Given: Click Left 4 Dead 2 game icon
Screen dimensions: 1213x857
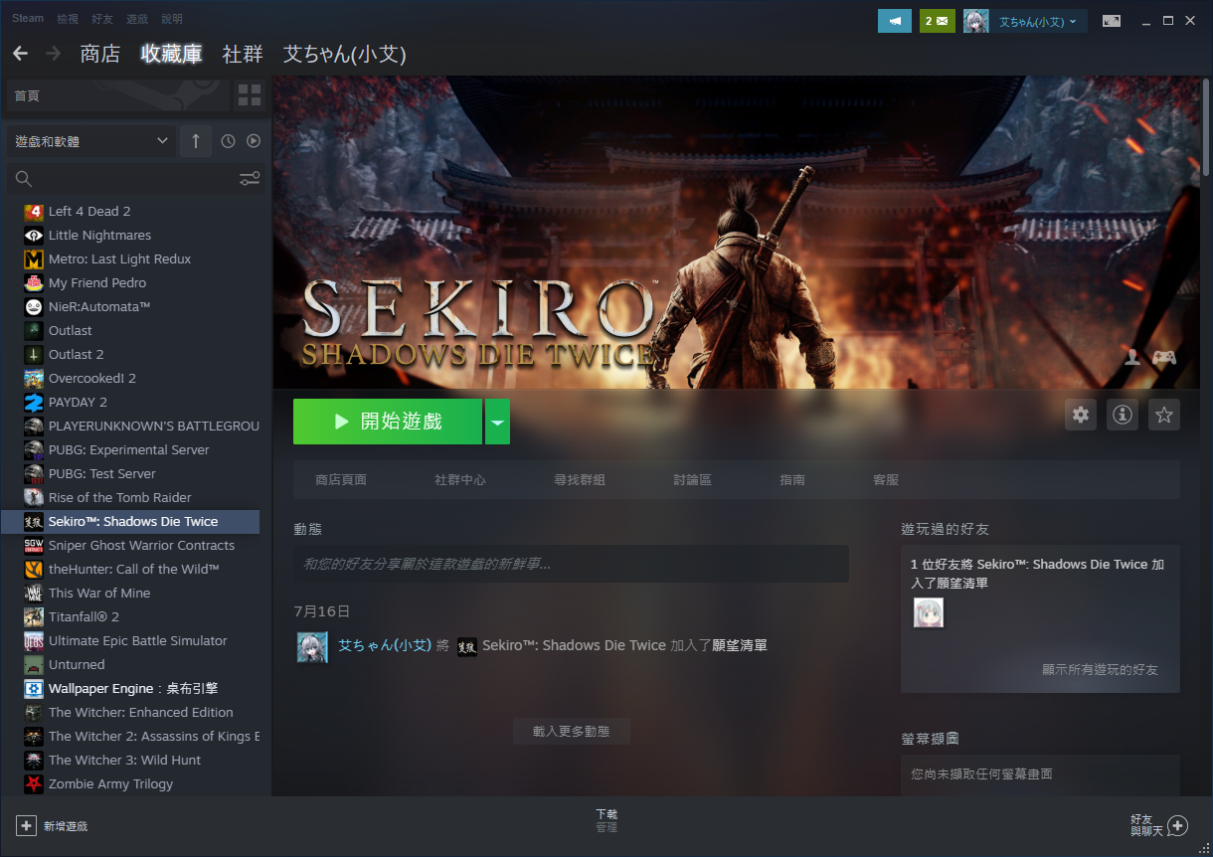Looking at the screenshot, I should pyautogui.click(x=34, y=212).
